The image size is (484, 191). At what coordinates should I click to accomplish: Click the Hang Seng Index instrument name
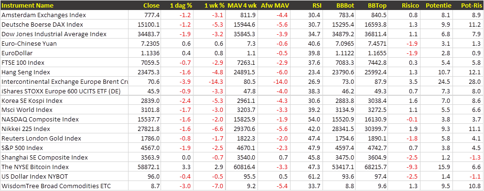click(26, 72)
